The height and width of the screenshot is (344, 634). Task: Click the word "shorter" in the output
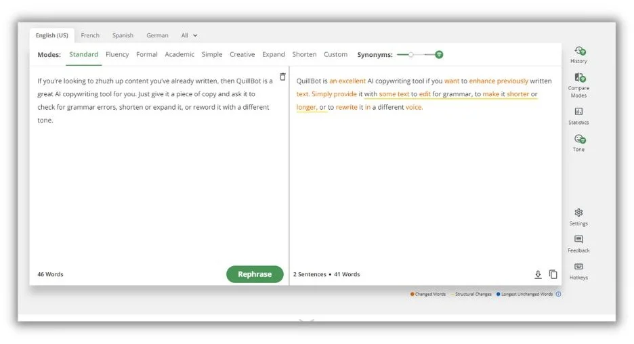pyautogui.click(x=518, y=93)
